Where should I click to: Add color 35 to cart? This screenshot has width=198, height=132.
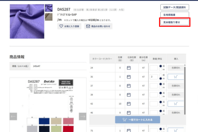click(x=176, y=77)
